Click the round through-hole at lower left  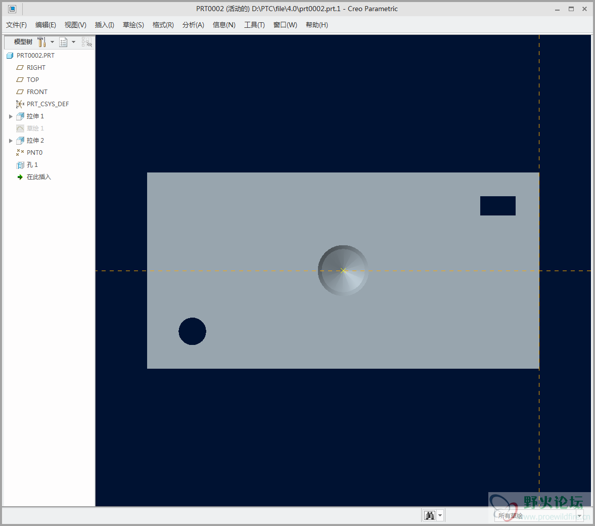(x=193, y=331)
